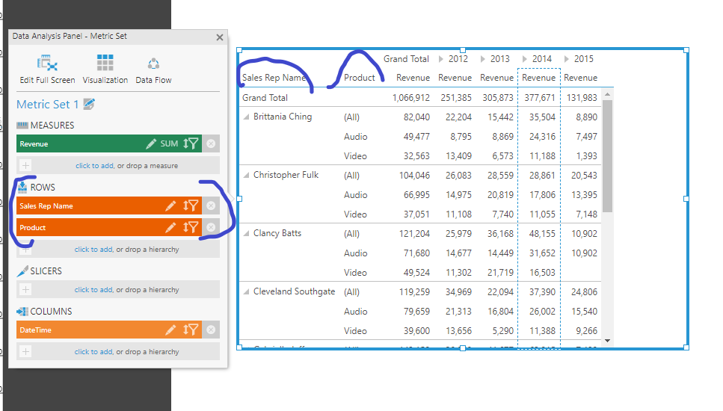Open sort/filter for Sales Rep Name row

pyautogui.click(x=191, y=206)
